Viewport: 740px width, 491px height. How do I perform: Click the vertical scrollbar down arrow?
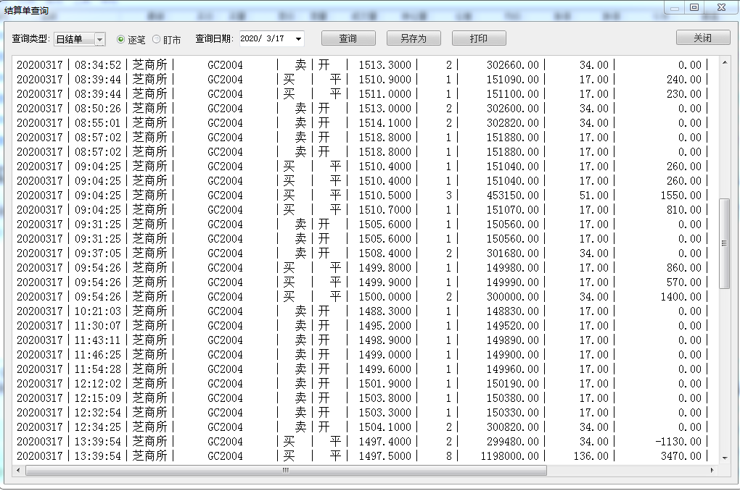pyautogui.click(x=725, y=458)
